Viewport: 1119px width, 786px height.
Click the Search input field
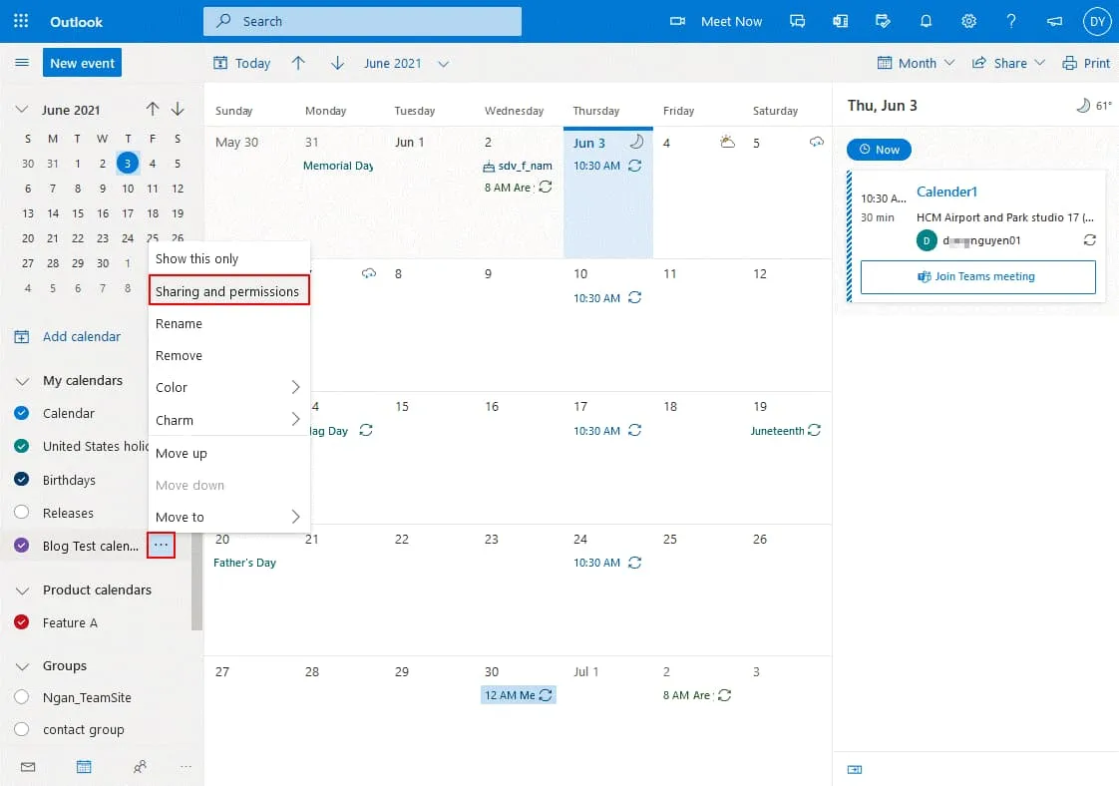(x=362, y=21)
